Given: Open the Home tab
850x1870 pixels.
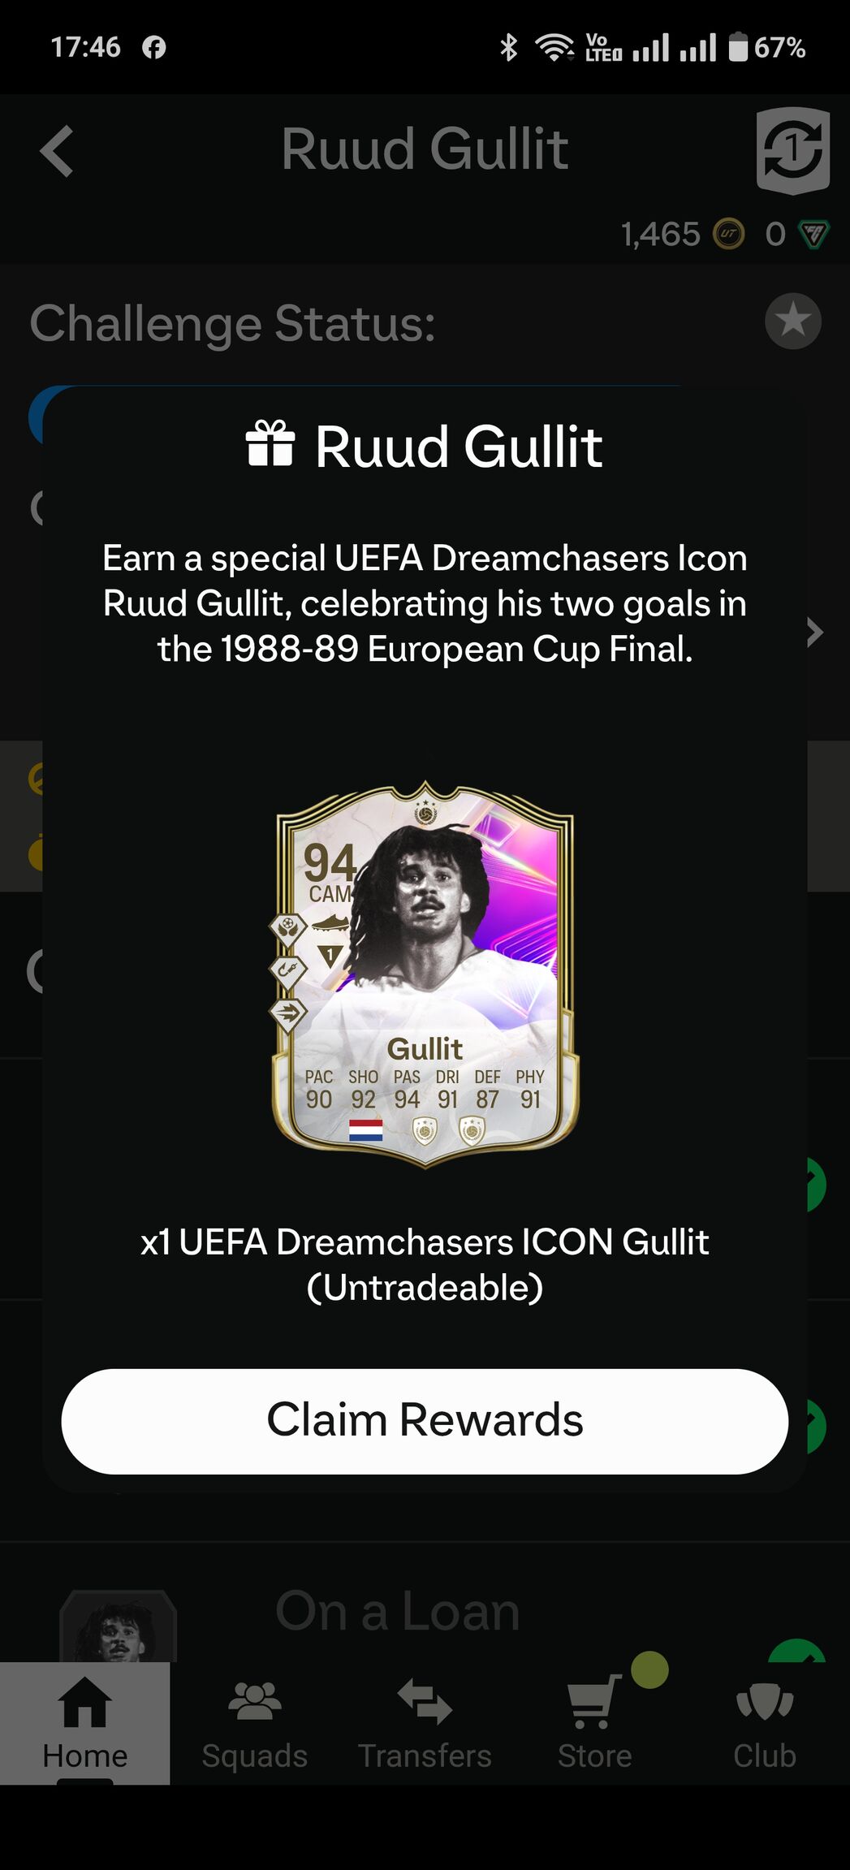Looking at the screenshot, I should pos(84,1722).
